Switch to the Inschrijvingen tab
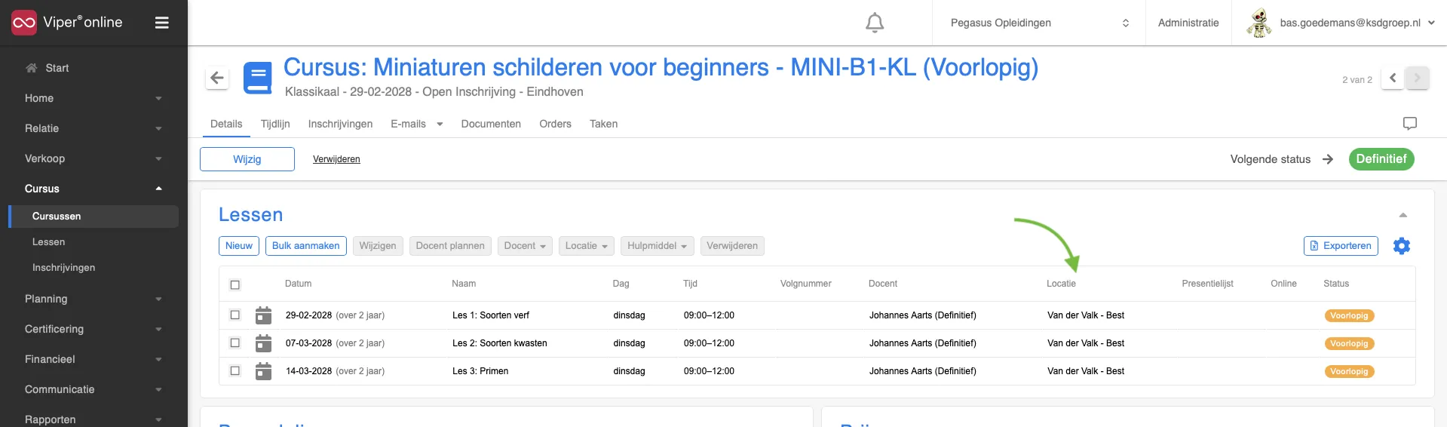 [x=340, y=124]
